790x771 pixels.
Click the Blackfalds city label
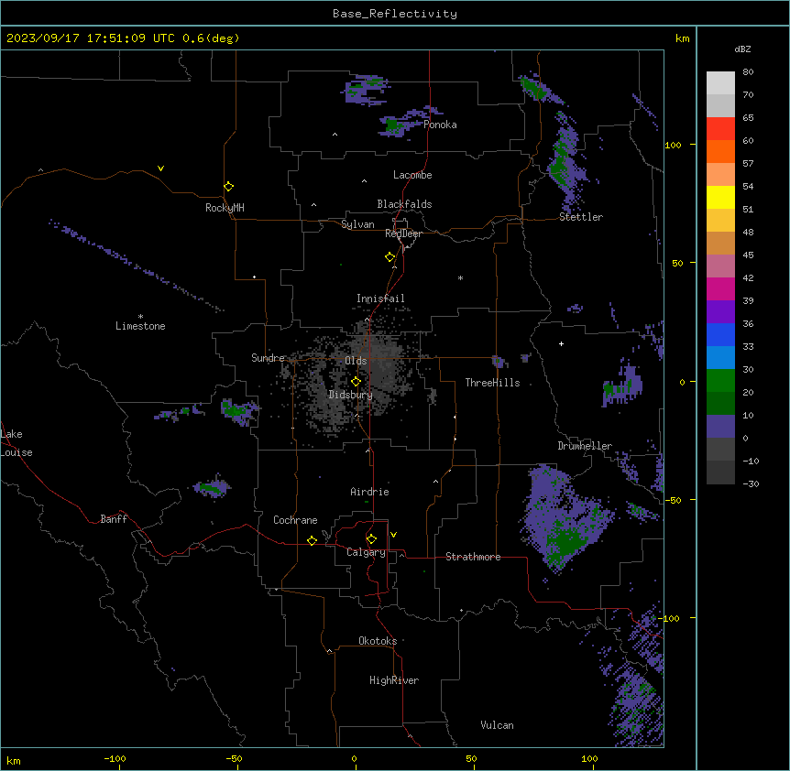point(404,204)
